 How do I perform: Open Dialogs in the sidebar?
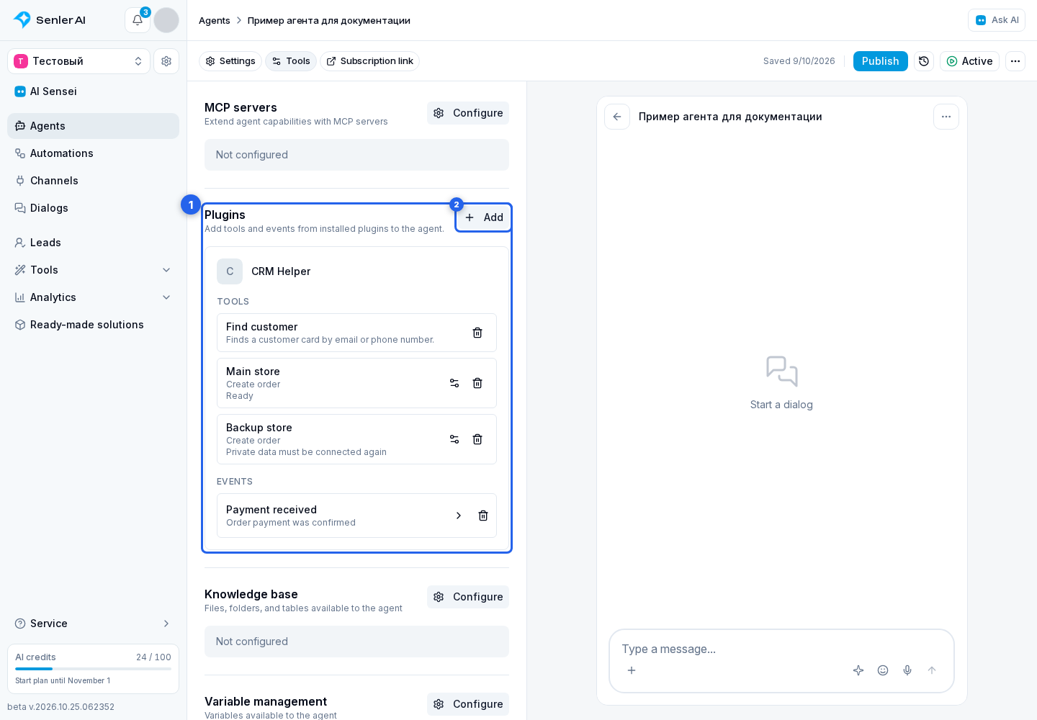[94, 208]
